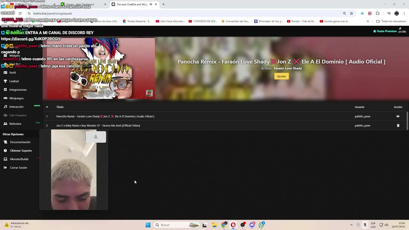Screen dimensions: 409x230
Task: Click the Perfil person icon
Action: pyautogui.click(x=5, y=73)
